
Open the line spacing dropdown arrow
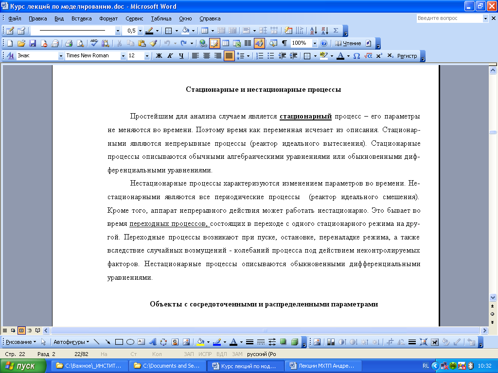coord(248,56)
